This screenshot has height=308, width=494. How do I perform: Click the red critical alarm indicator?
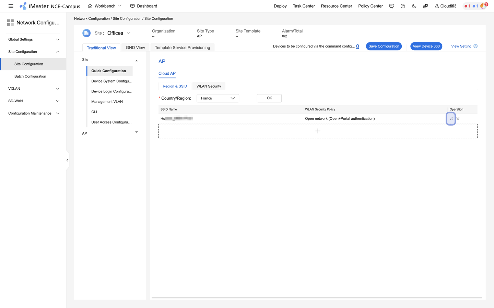467,6
